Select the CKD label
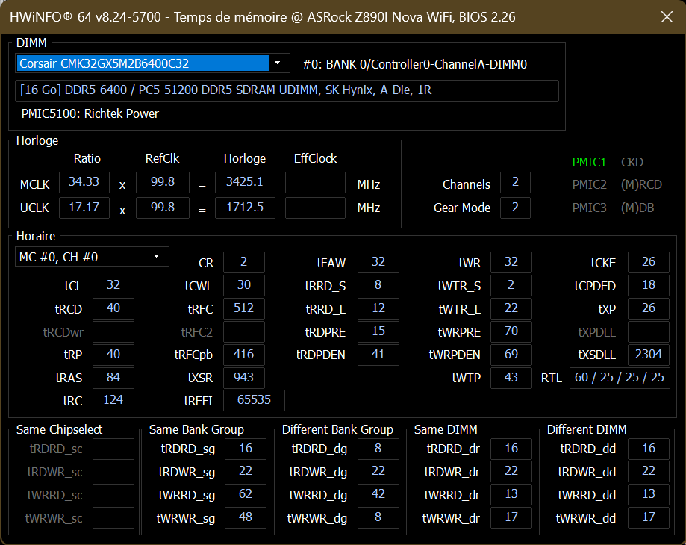686x545 pixels. point(632,162)
